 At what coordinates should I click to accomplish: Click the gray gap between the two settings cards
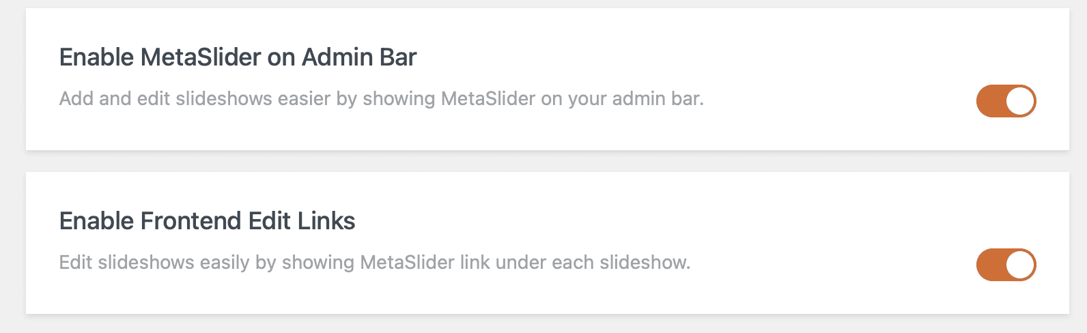(x=546, y=161)
